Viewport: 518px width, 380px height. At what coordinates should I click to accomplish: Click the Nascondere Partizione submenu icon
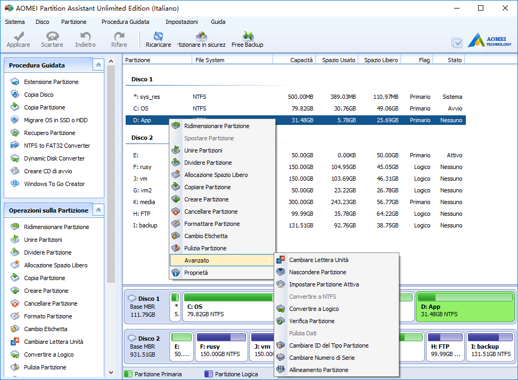pyautogui.click(x=281, y=272)
